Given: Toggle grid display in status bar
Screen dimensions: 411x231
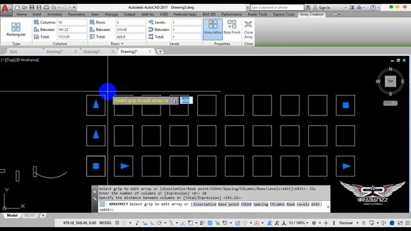Looking at the screenshot, I should click(x=117, y=223).
